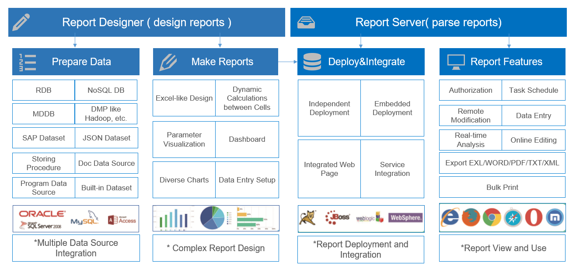Click the numbered list icon in Prepare Data
Screen dimensions: 576x266
click(27, 62)
